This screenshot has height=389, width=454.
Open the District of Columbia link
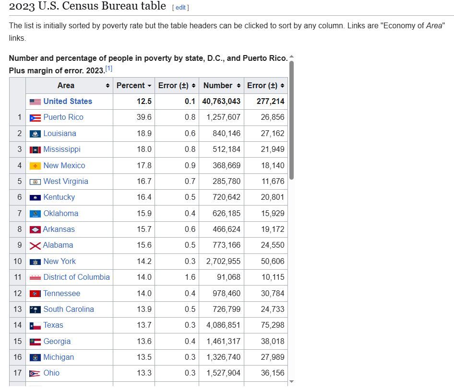pyautogui.click(x=76, y=277)
